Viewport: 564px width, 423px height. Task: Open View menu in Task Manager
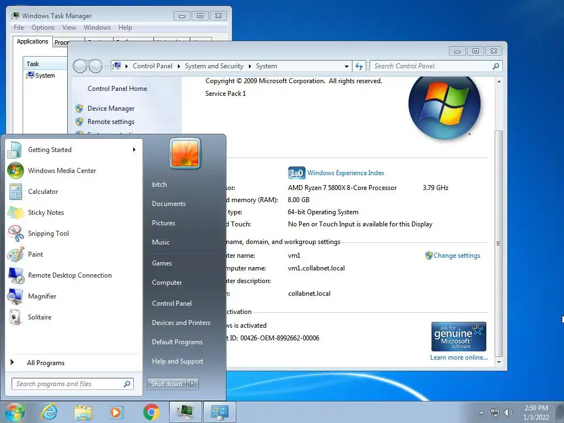(x=69, y=28)
